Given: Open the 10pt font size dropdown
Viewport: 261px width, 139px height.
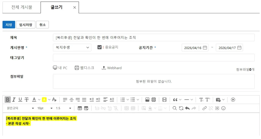Looking at the screenshot, I should 43,108.
